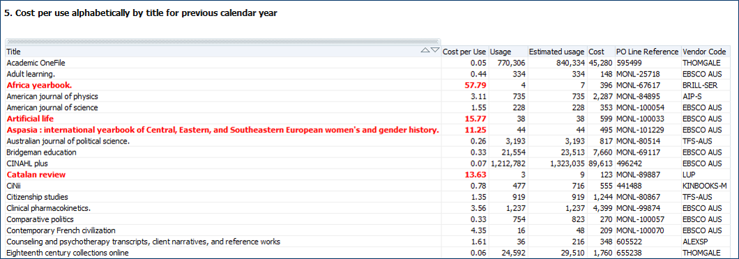The image size is (739, 259).
Task: Click the Estimated usage column header
Action: click(556, 52)
